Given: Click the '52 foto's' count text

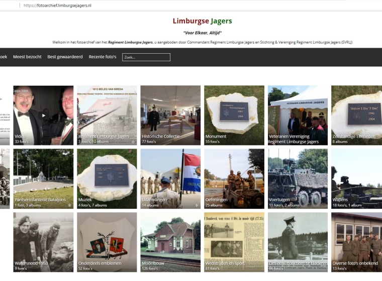Looking at the screenshot, I should [x=85, y=268].
